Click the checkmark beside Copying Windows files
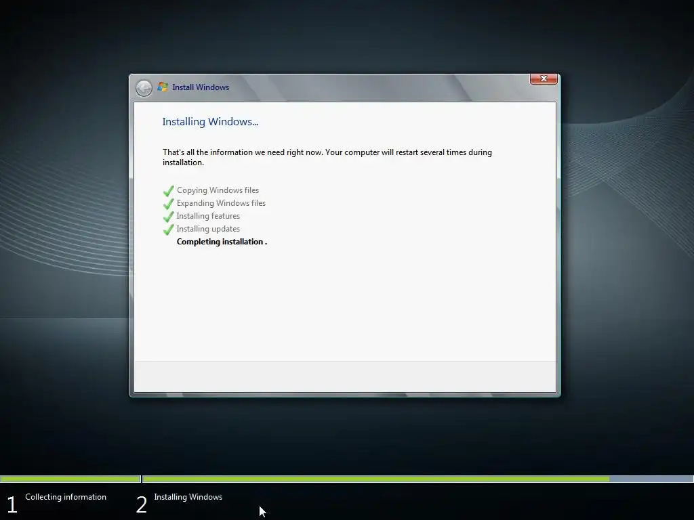694x520 pixels. [x=168, y=191]
